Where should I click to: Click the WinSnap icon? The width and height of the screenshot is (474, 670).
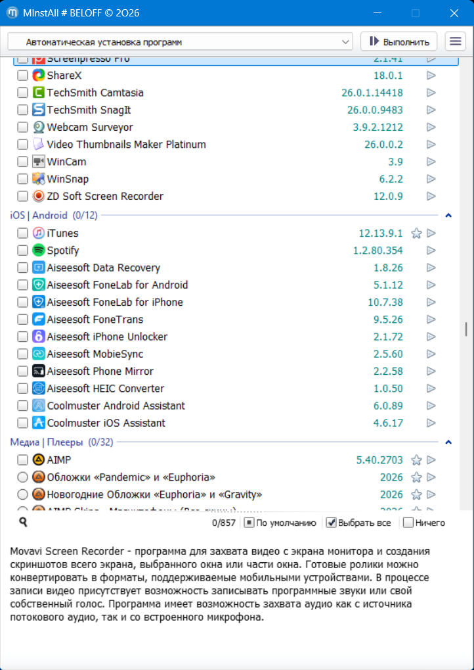(38, 179)
